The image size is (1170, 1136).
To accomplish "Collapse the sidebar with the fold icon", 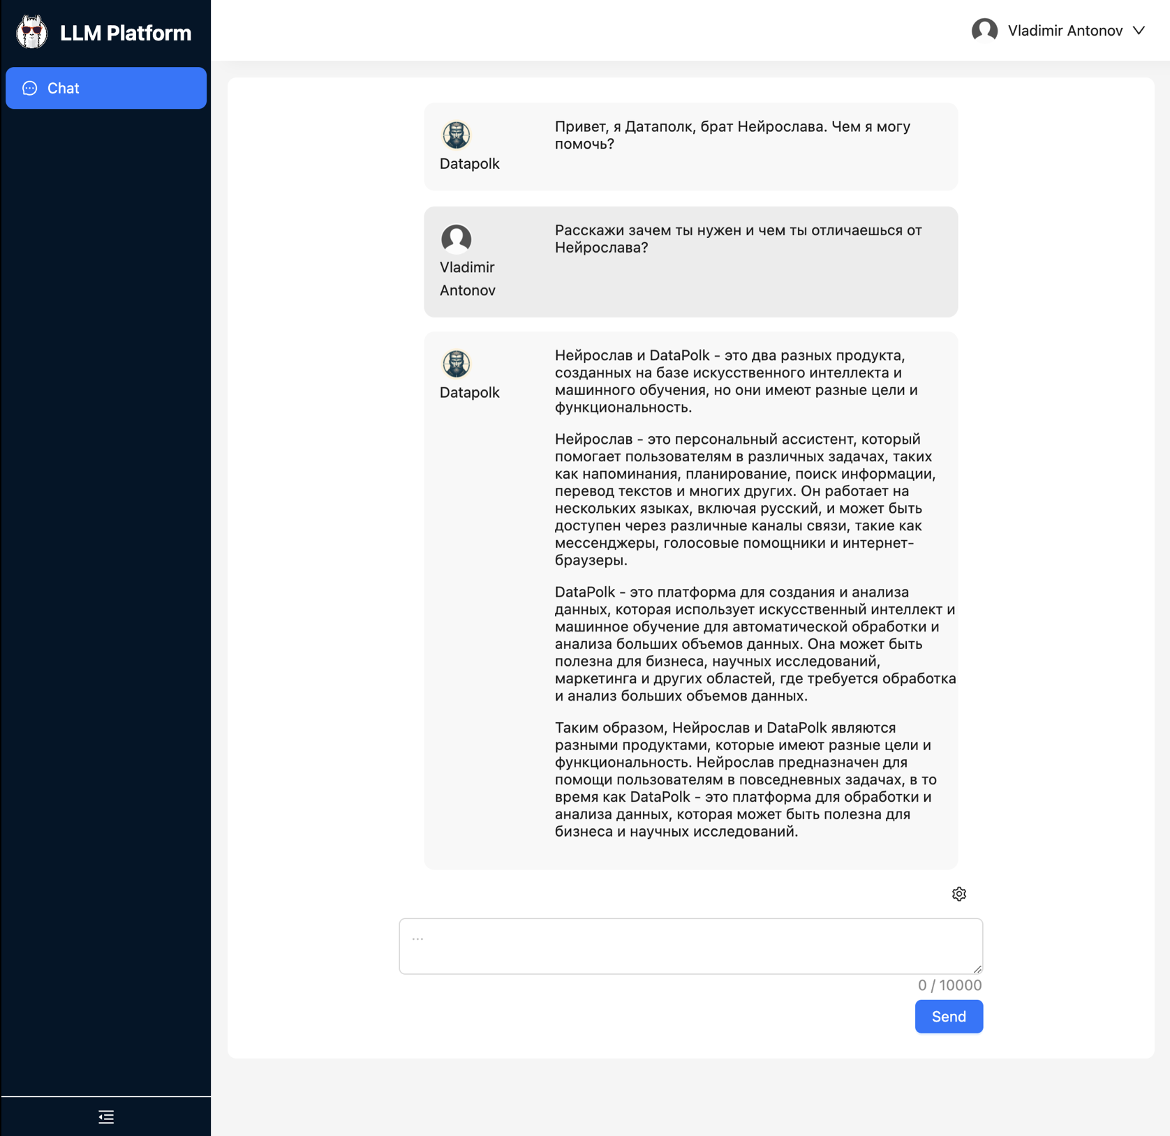I will pyautogui.click(x=106, y=1116).
